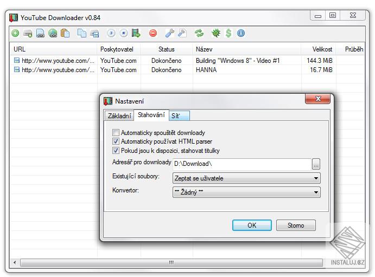Click the film convert icon
The width and height of the screenshot is (375, 277).
[x=136, y=33]
